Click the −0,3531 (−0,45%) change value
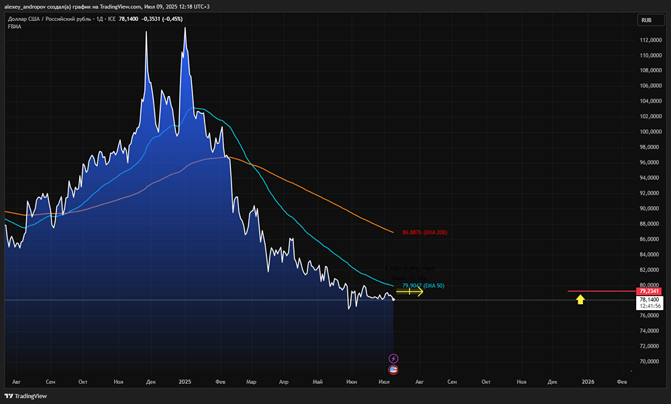671x404 pixels. pos(162,19)
